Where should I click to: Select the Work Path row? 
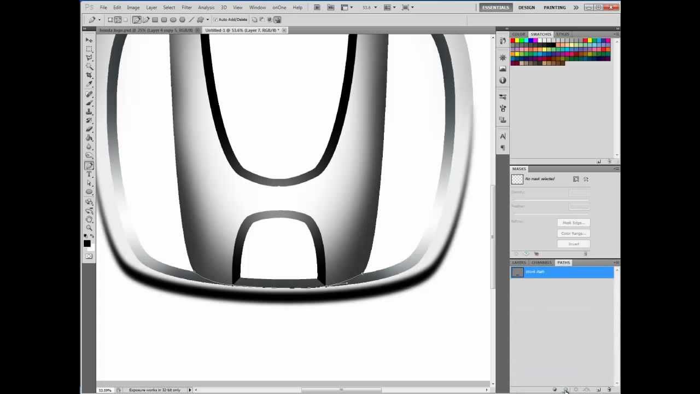562,272
